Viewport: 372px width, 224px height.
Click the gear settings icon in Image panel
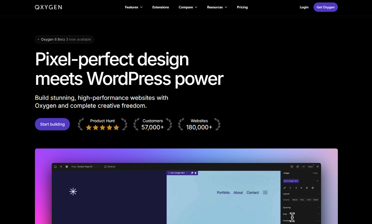pos(312,188)
